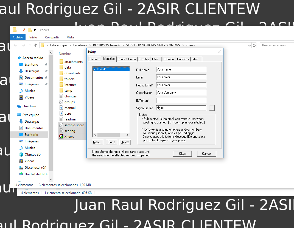Select Este equipo in navigation pane

[31, 115]
